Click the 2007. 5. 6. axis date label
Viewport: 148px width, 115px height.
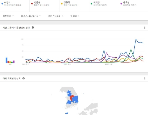(67, 64)
